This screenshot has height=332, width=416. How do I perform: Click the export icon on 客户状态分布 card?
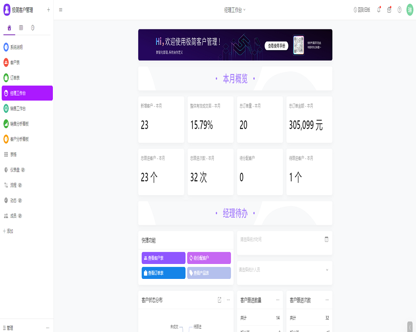click(220, 300)
